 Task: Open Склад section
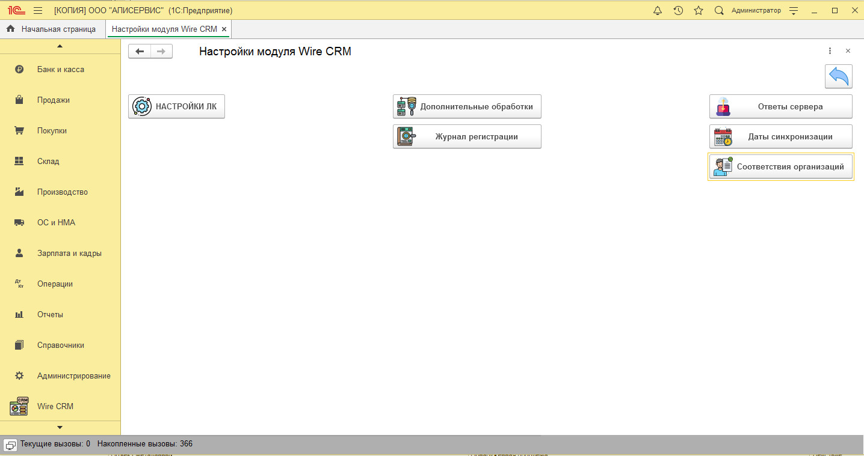[60, 162]
